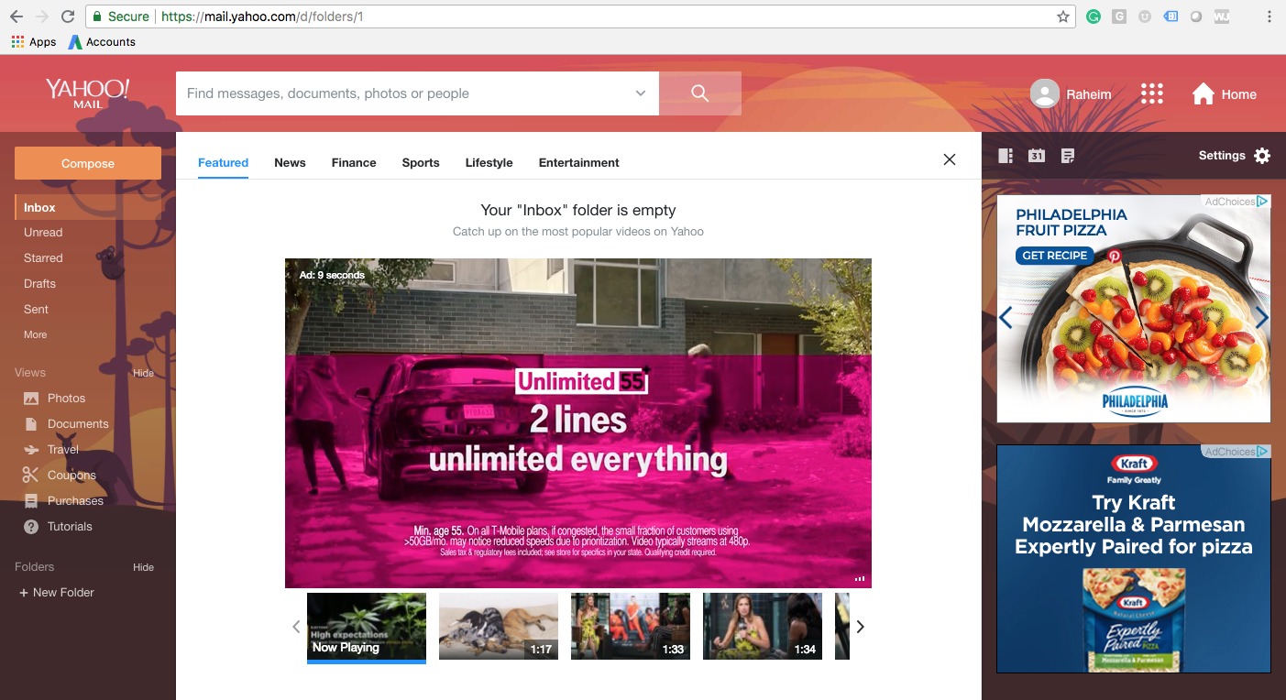The height and width of the screenshot is (700, 1286).
Task: Open the Contacts panel icon
Action: [1006, 156]
